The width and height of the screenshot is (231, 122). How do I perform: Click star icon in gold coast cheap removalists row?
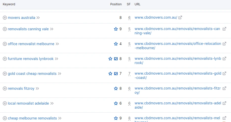(110, 73)
